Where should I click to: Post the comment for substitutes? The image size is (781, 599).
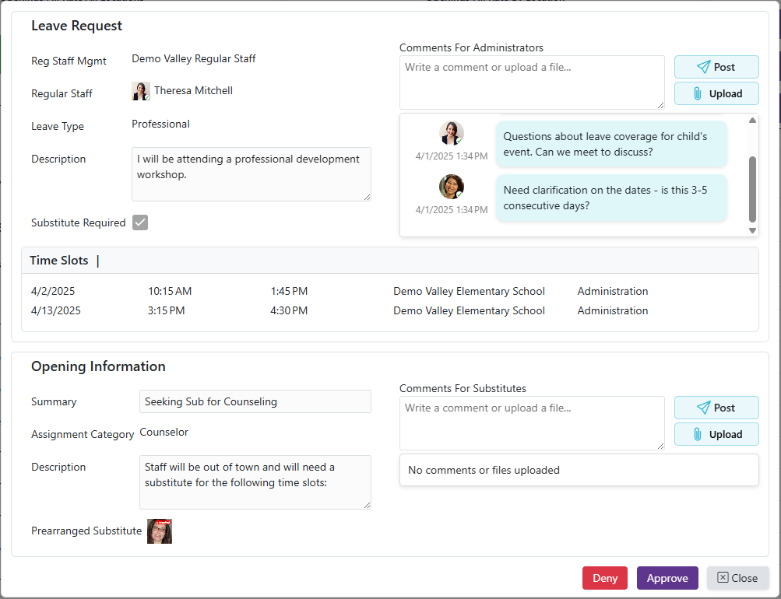tap(716, 408)
